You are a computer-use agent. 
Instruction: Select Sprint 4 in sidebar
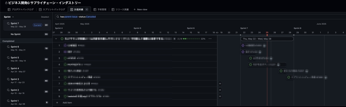(27, 70)
